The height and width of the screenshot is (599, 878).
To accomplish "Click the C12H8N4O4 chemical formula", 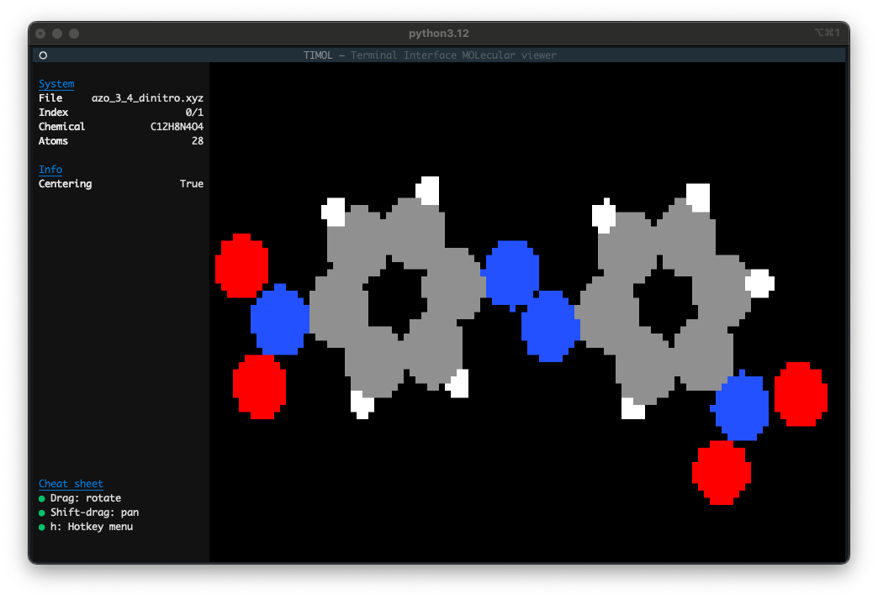I will (176, 127).
